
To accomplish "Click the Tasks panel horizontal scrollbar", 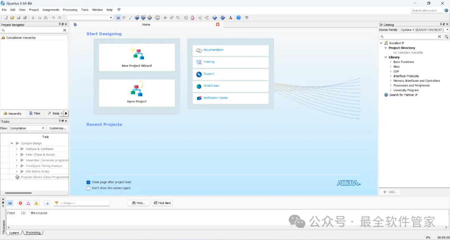I will [x=18, y=193].
